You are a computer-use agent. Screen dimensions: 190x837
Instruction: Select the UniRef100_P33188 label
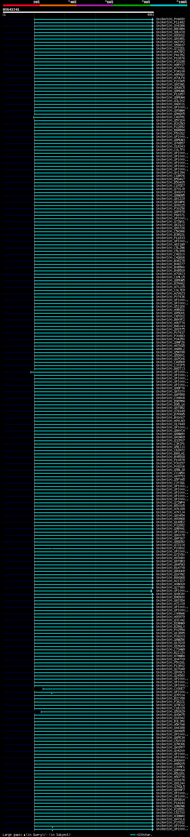point(170,62)
